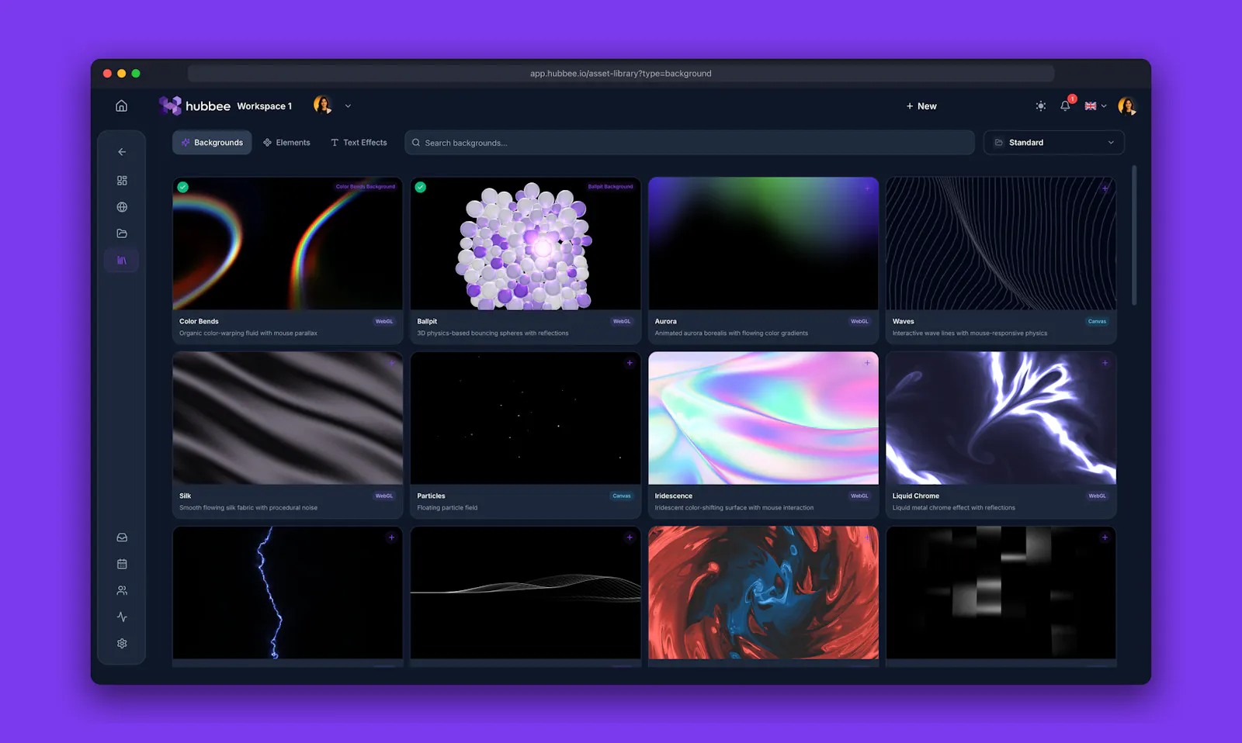Viewport: 1242px width, 743px height.
Task: Select the lightning bolt background thumbnail
Action: (x=288, y=593)
